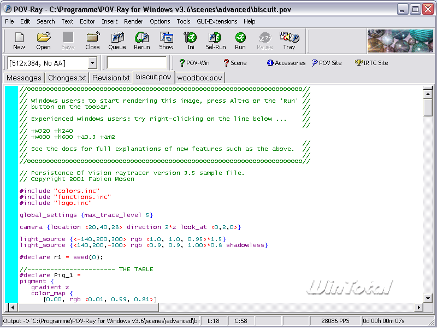Click the "colors.inc" include line
The height and width of the screenshot is (328, 437).
click(60, 191)
